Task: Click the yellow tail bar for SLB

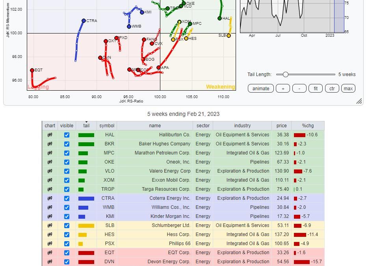Action: click(x=86, y=226)
